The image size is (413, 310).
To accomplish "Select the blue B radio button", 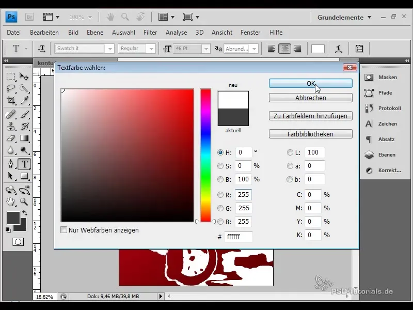I will 220,222.
